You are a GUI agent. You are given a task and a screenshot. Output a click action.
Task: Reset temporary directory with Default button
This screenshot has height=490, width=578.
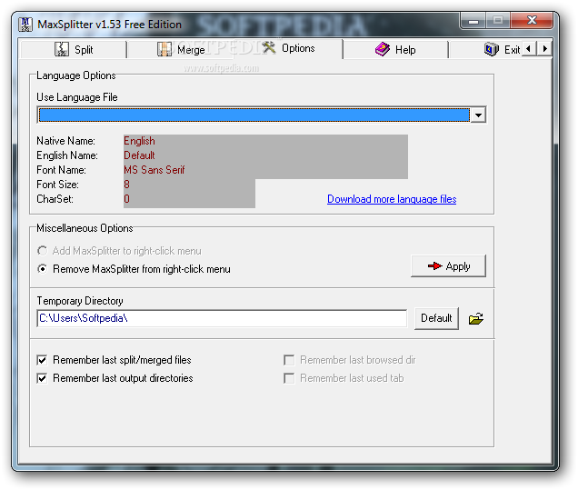[x=436, y=318]
